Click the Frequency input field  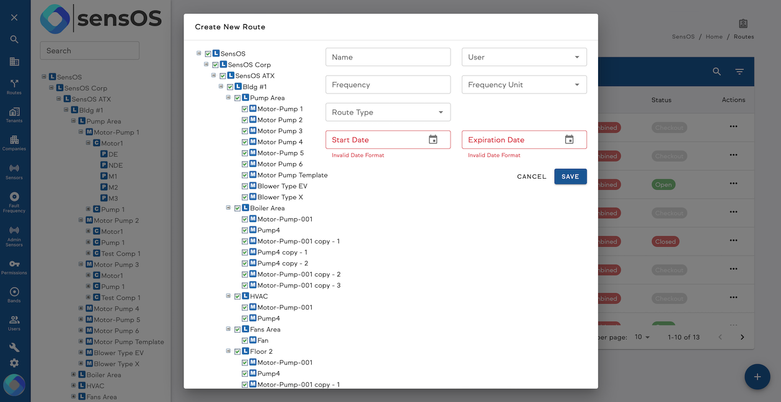click(x=388, y=85)
